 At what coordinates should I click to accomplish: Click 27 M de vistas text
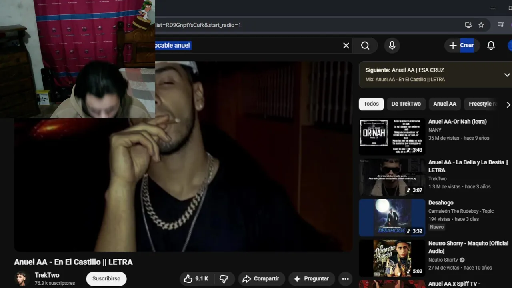tap(444, 268)
